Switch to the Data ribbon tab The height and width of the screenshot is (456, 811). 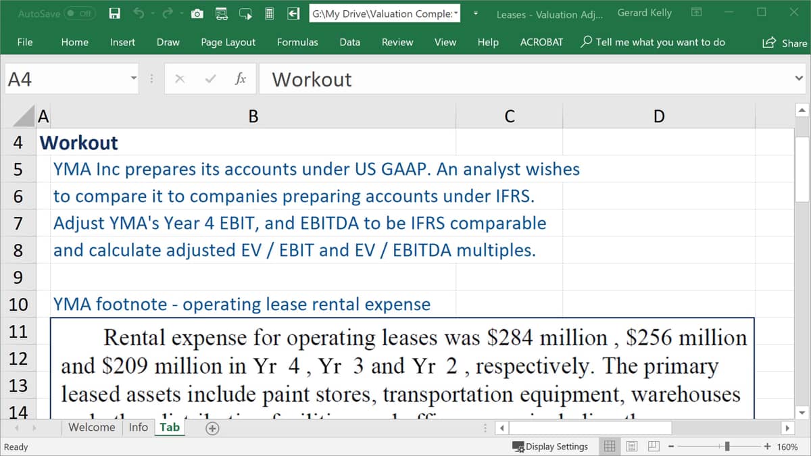pos(349,42)
